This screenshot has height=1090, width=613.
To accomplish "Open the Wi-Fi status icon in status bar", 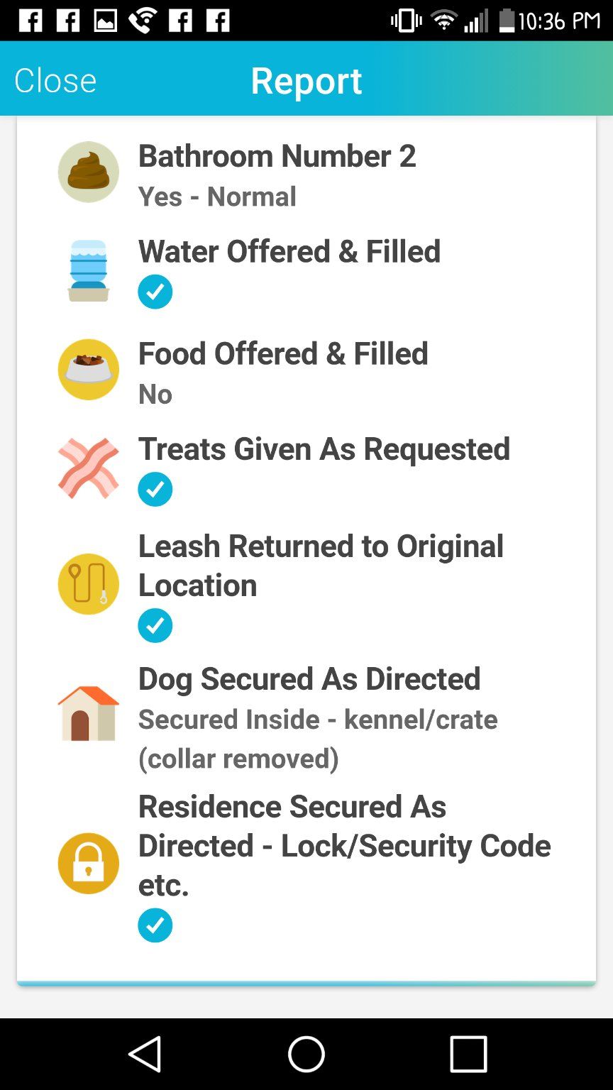I will pos(444,21).
